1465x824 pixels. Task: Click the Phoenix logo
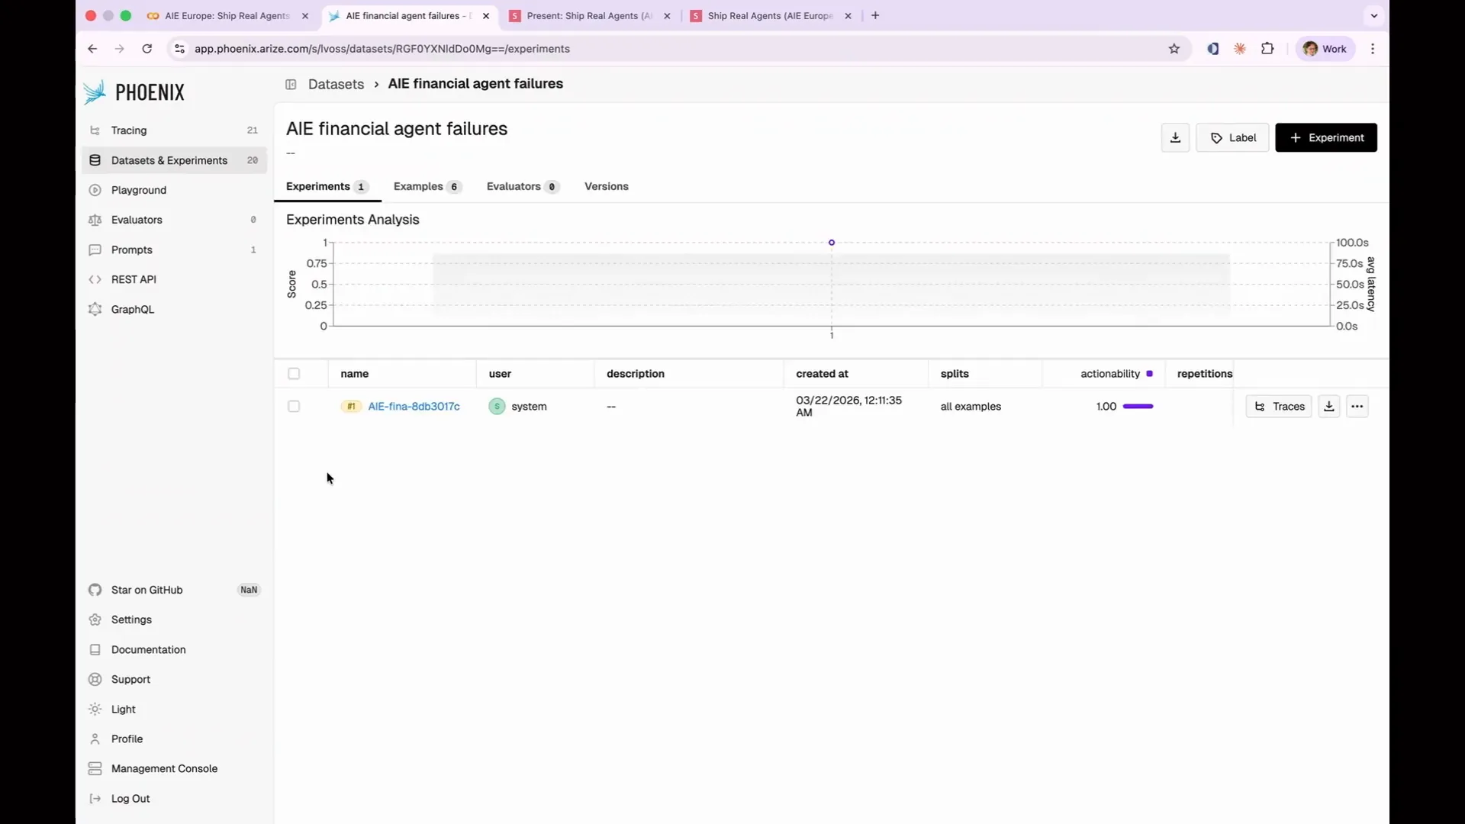134,92
